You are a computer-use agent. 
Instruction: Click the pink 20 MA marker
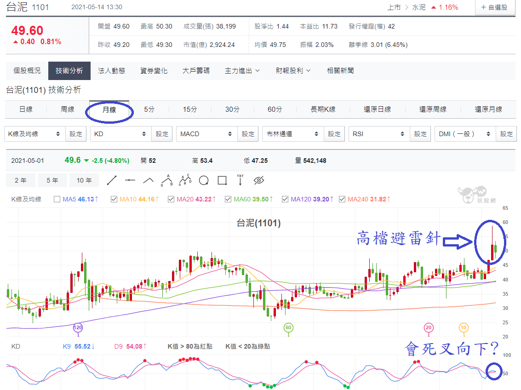click(429, 327)
